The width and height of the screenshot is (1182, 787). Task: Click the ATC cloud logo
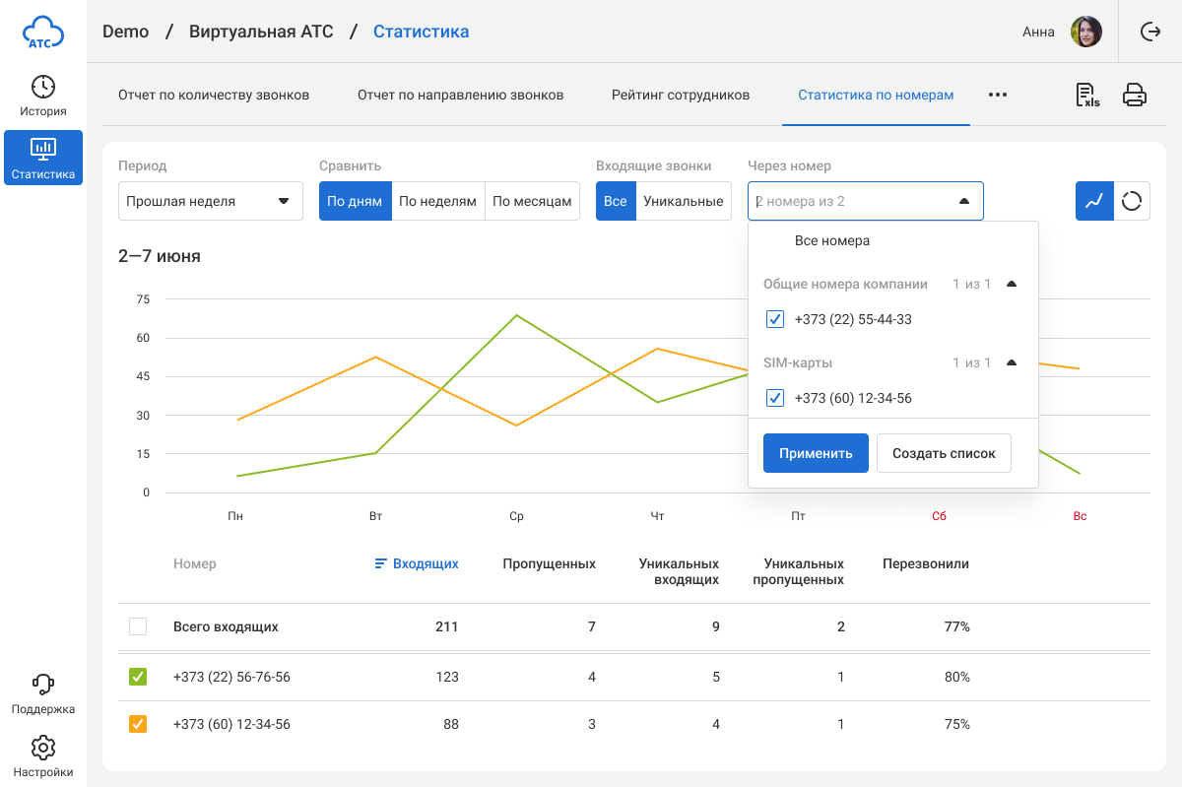point(43,32)
